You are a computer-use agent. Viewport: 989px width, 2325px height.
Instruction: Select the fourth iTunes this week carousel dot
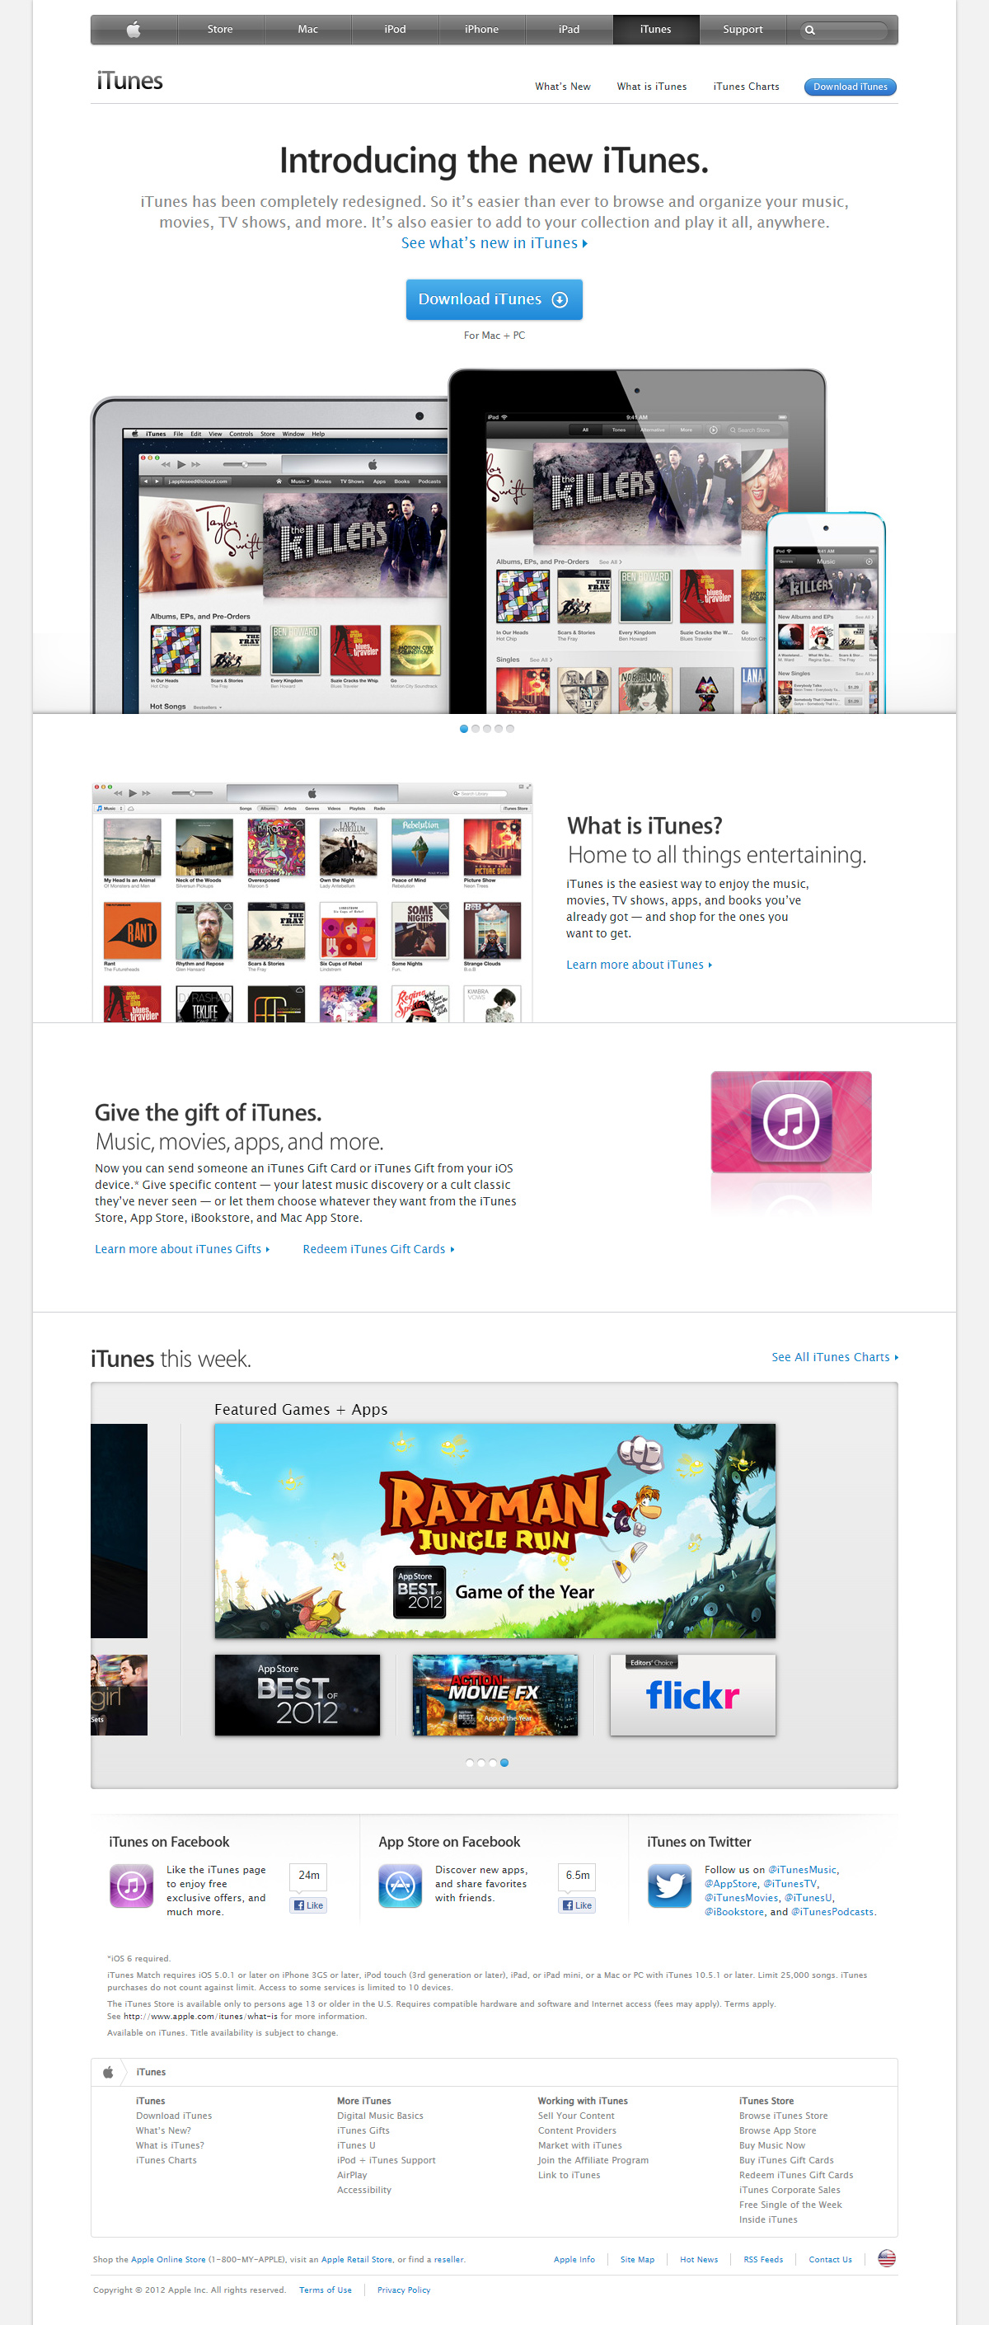pos(504,1763)
